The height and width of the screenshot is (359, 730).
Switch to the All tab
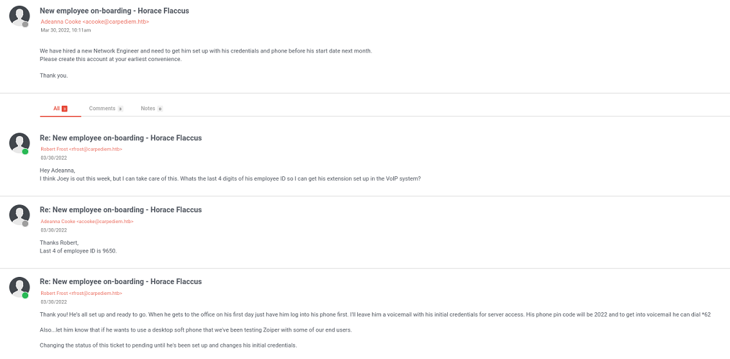[57, 108]
